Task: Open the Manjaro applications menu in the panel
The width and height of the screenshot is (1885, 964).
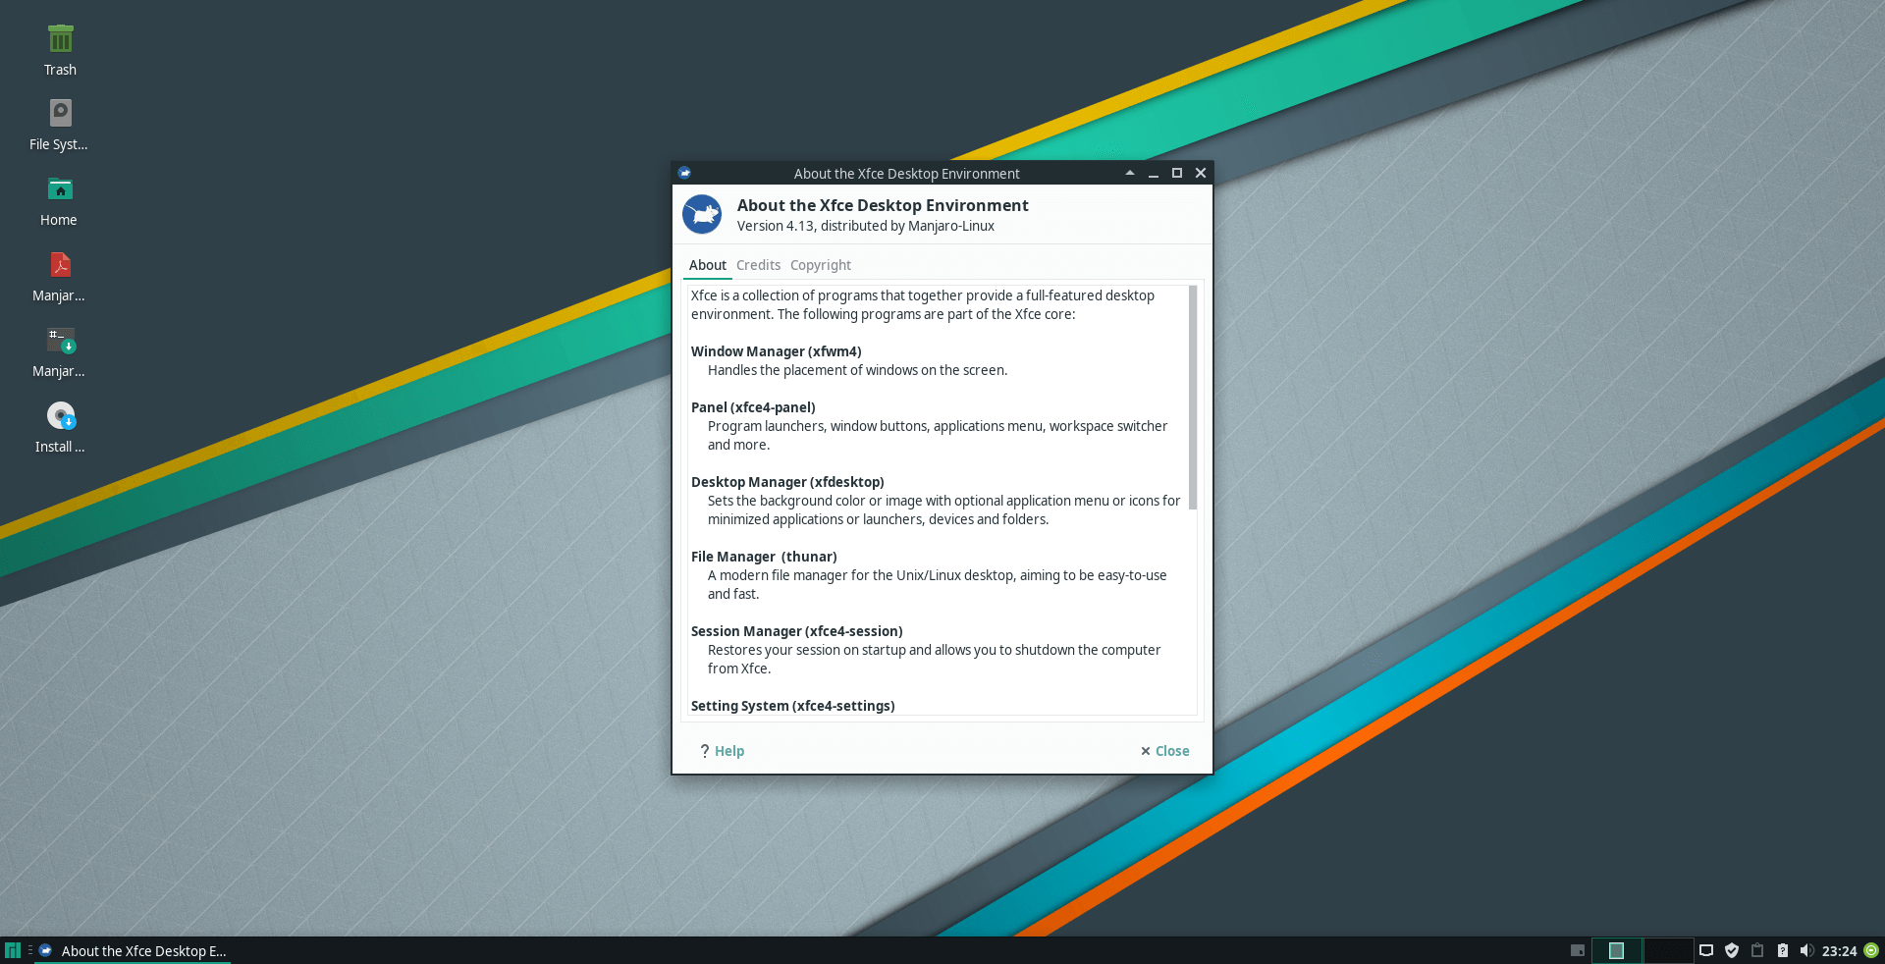Action: click(x=13, y=950)
